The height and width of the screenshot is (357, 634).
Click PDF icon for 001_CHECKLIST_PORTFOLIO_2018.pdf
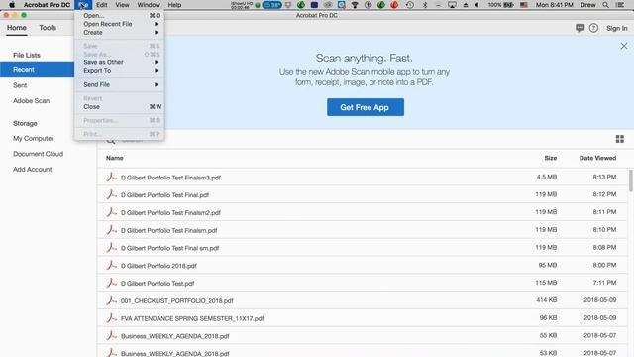pyautogui.click(x=111, y=300)
